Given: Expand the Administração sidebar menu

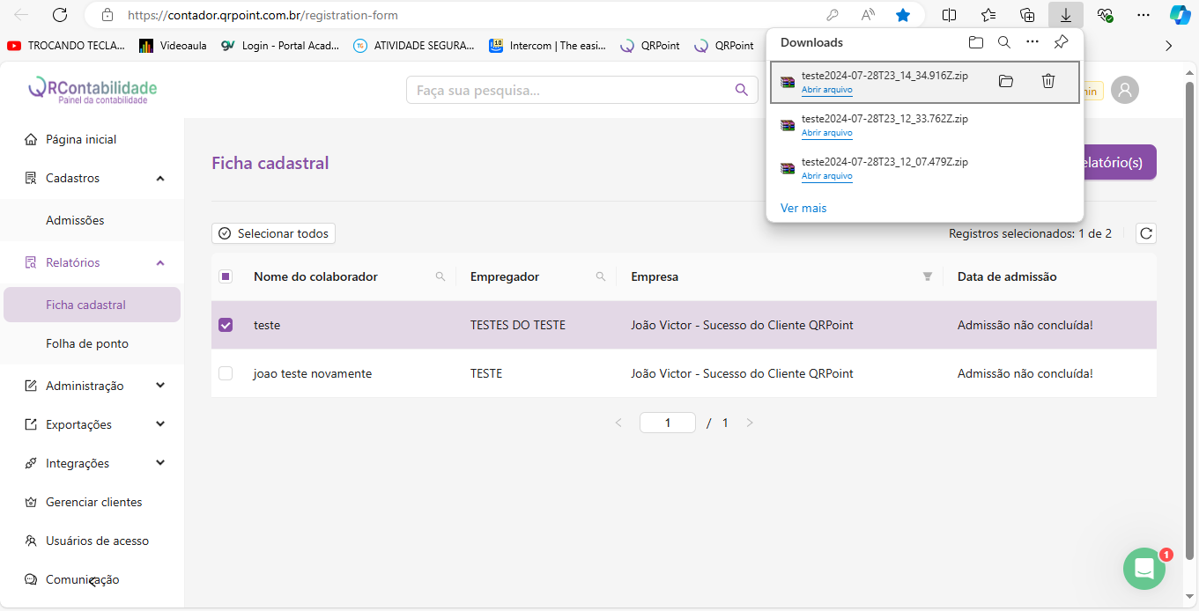Looking at the screenshot, I should point(160,386).
